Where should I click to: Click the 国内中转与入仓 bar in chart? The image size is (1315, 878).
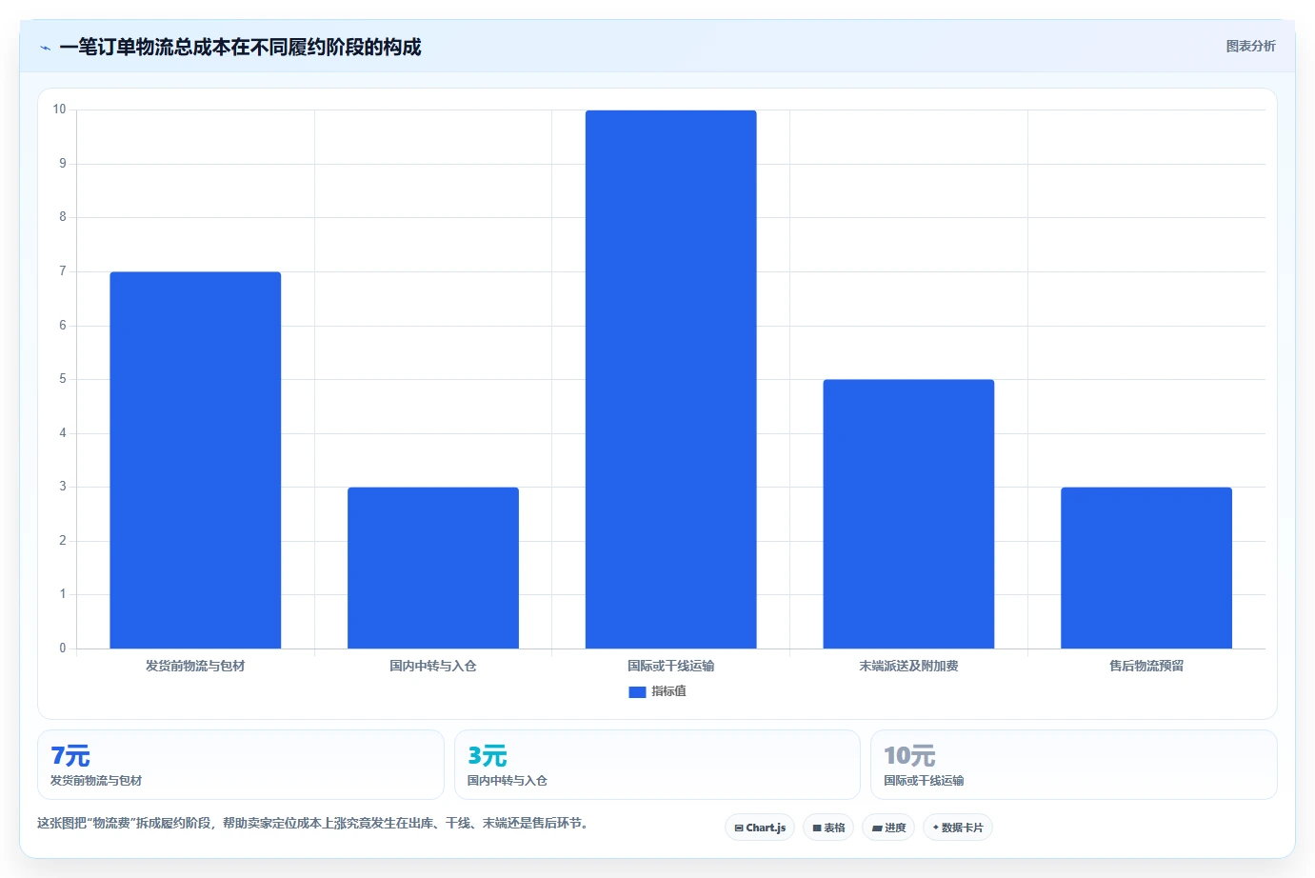pyautogui.click(x=433, y=568)
